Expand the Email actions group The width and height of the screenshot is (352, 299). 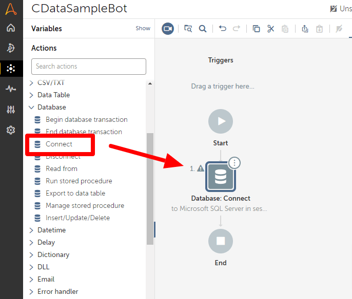coord(31,280)
